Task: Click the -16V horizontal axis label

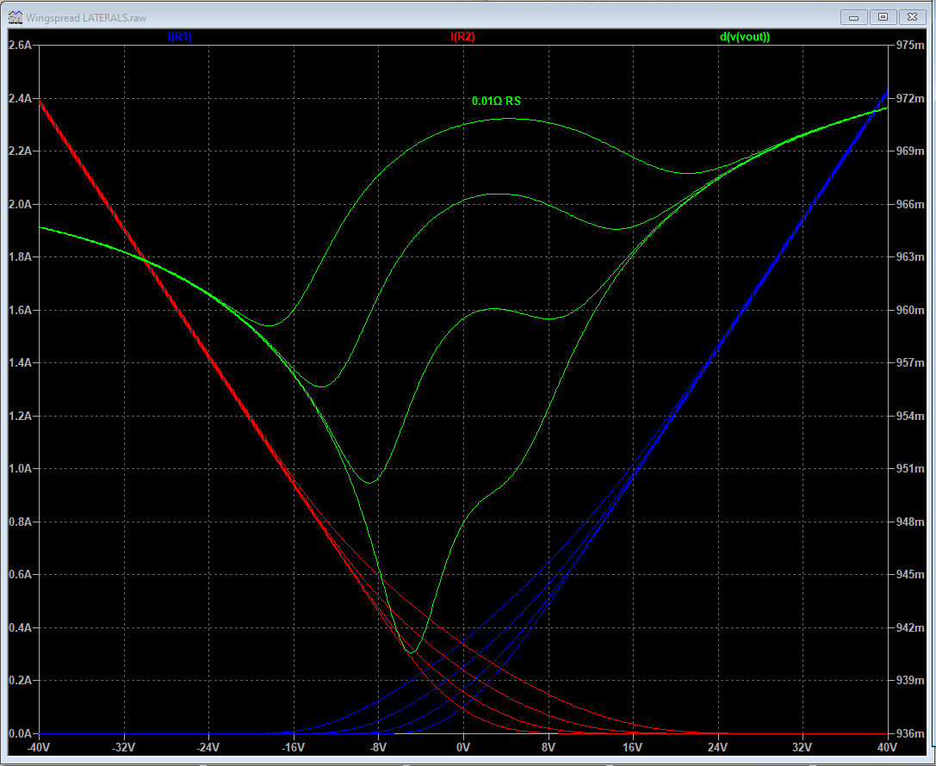Action: coord(294,748)
